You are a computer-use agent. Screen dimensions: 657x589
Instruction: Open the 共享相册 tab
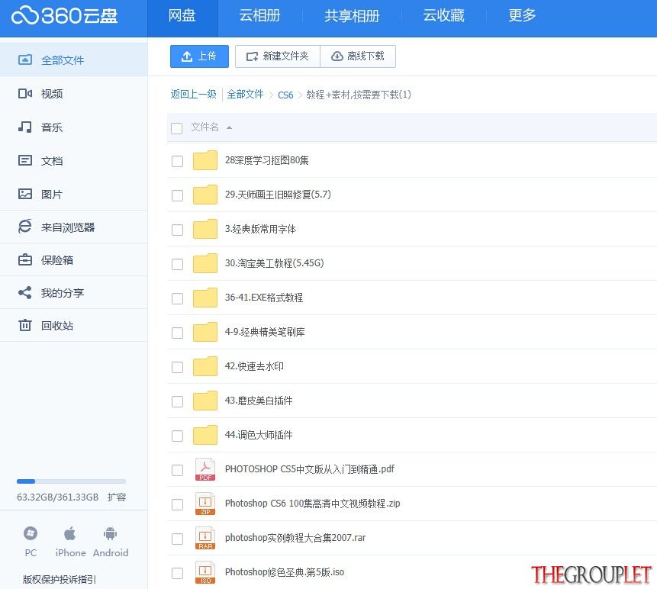(352, 16)
